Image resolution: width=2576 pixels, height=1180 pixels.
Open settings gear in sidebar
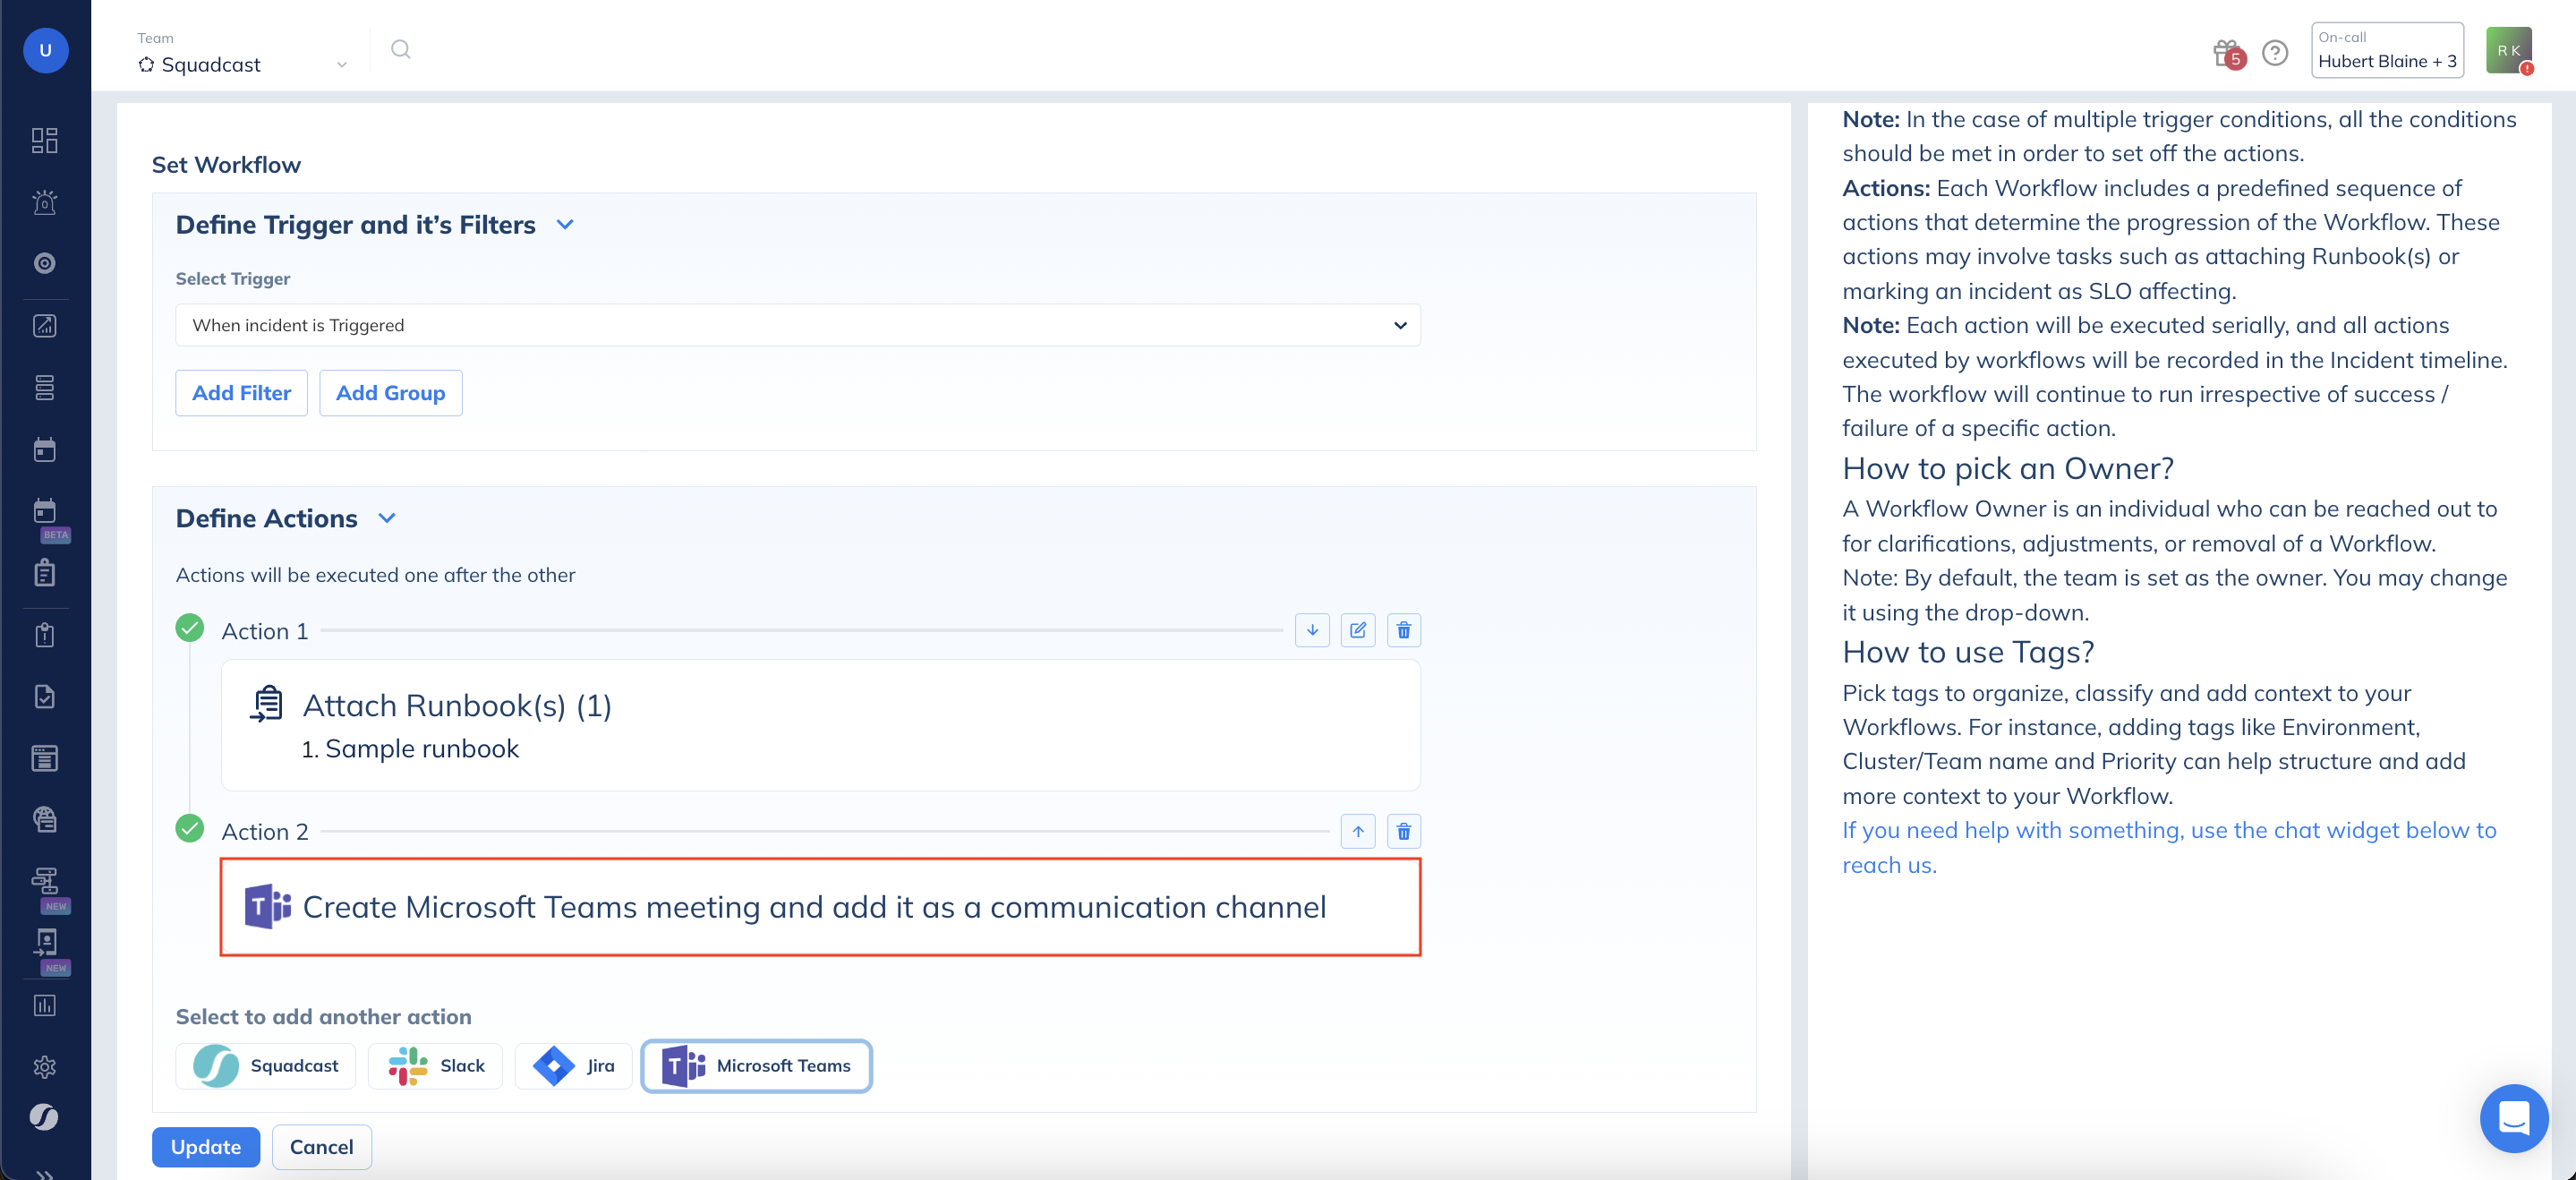[x=44, y=1066]
